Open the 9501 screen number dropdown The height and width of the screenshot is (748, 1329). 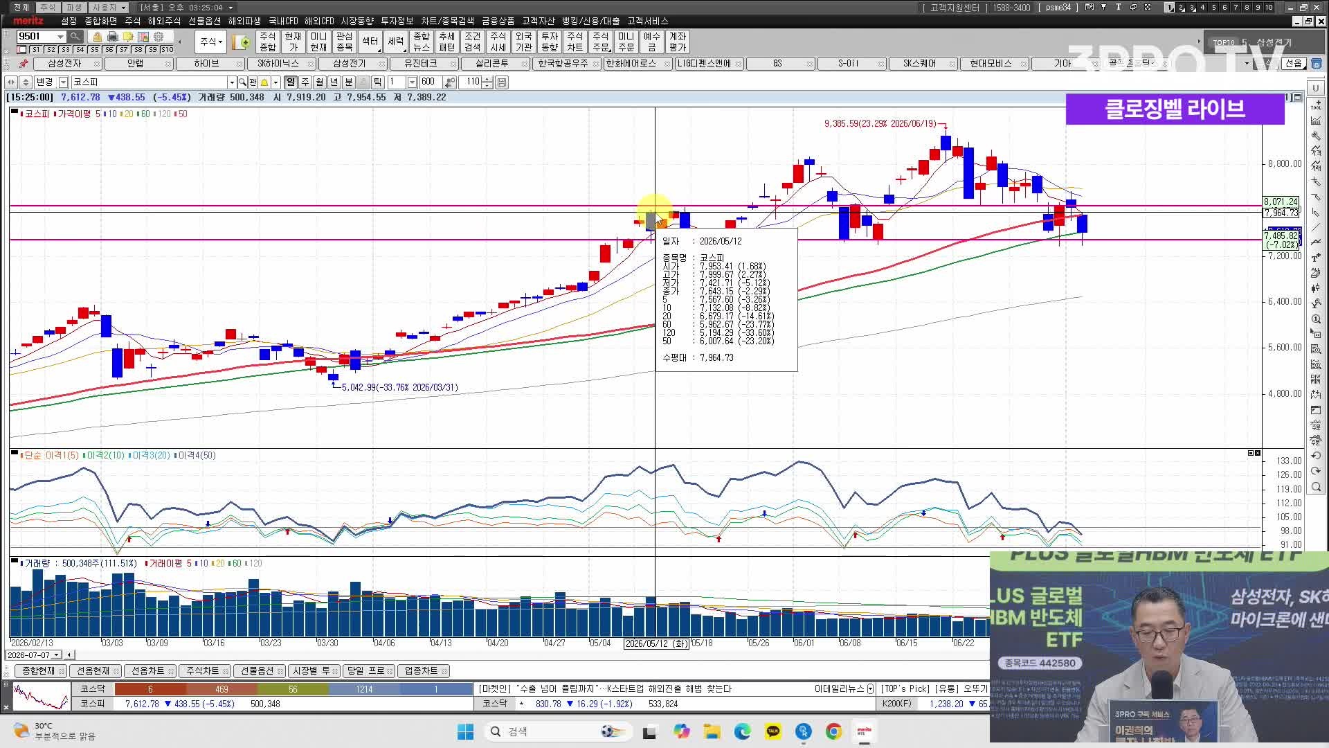pos(60,37)
